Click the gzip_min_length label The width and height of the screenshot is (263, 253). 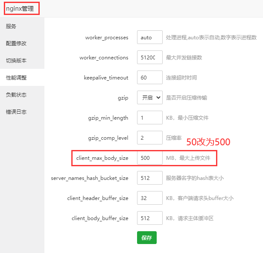coord(108,118)
